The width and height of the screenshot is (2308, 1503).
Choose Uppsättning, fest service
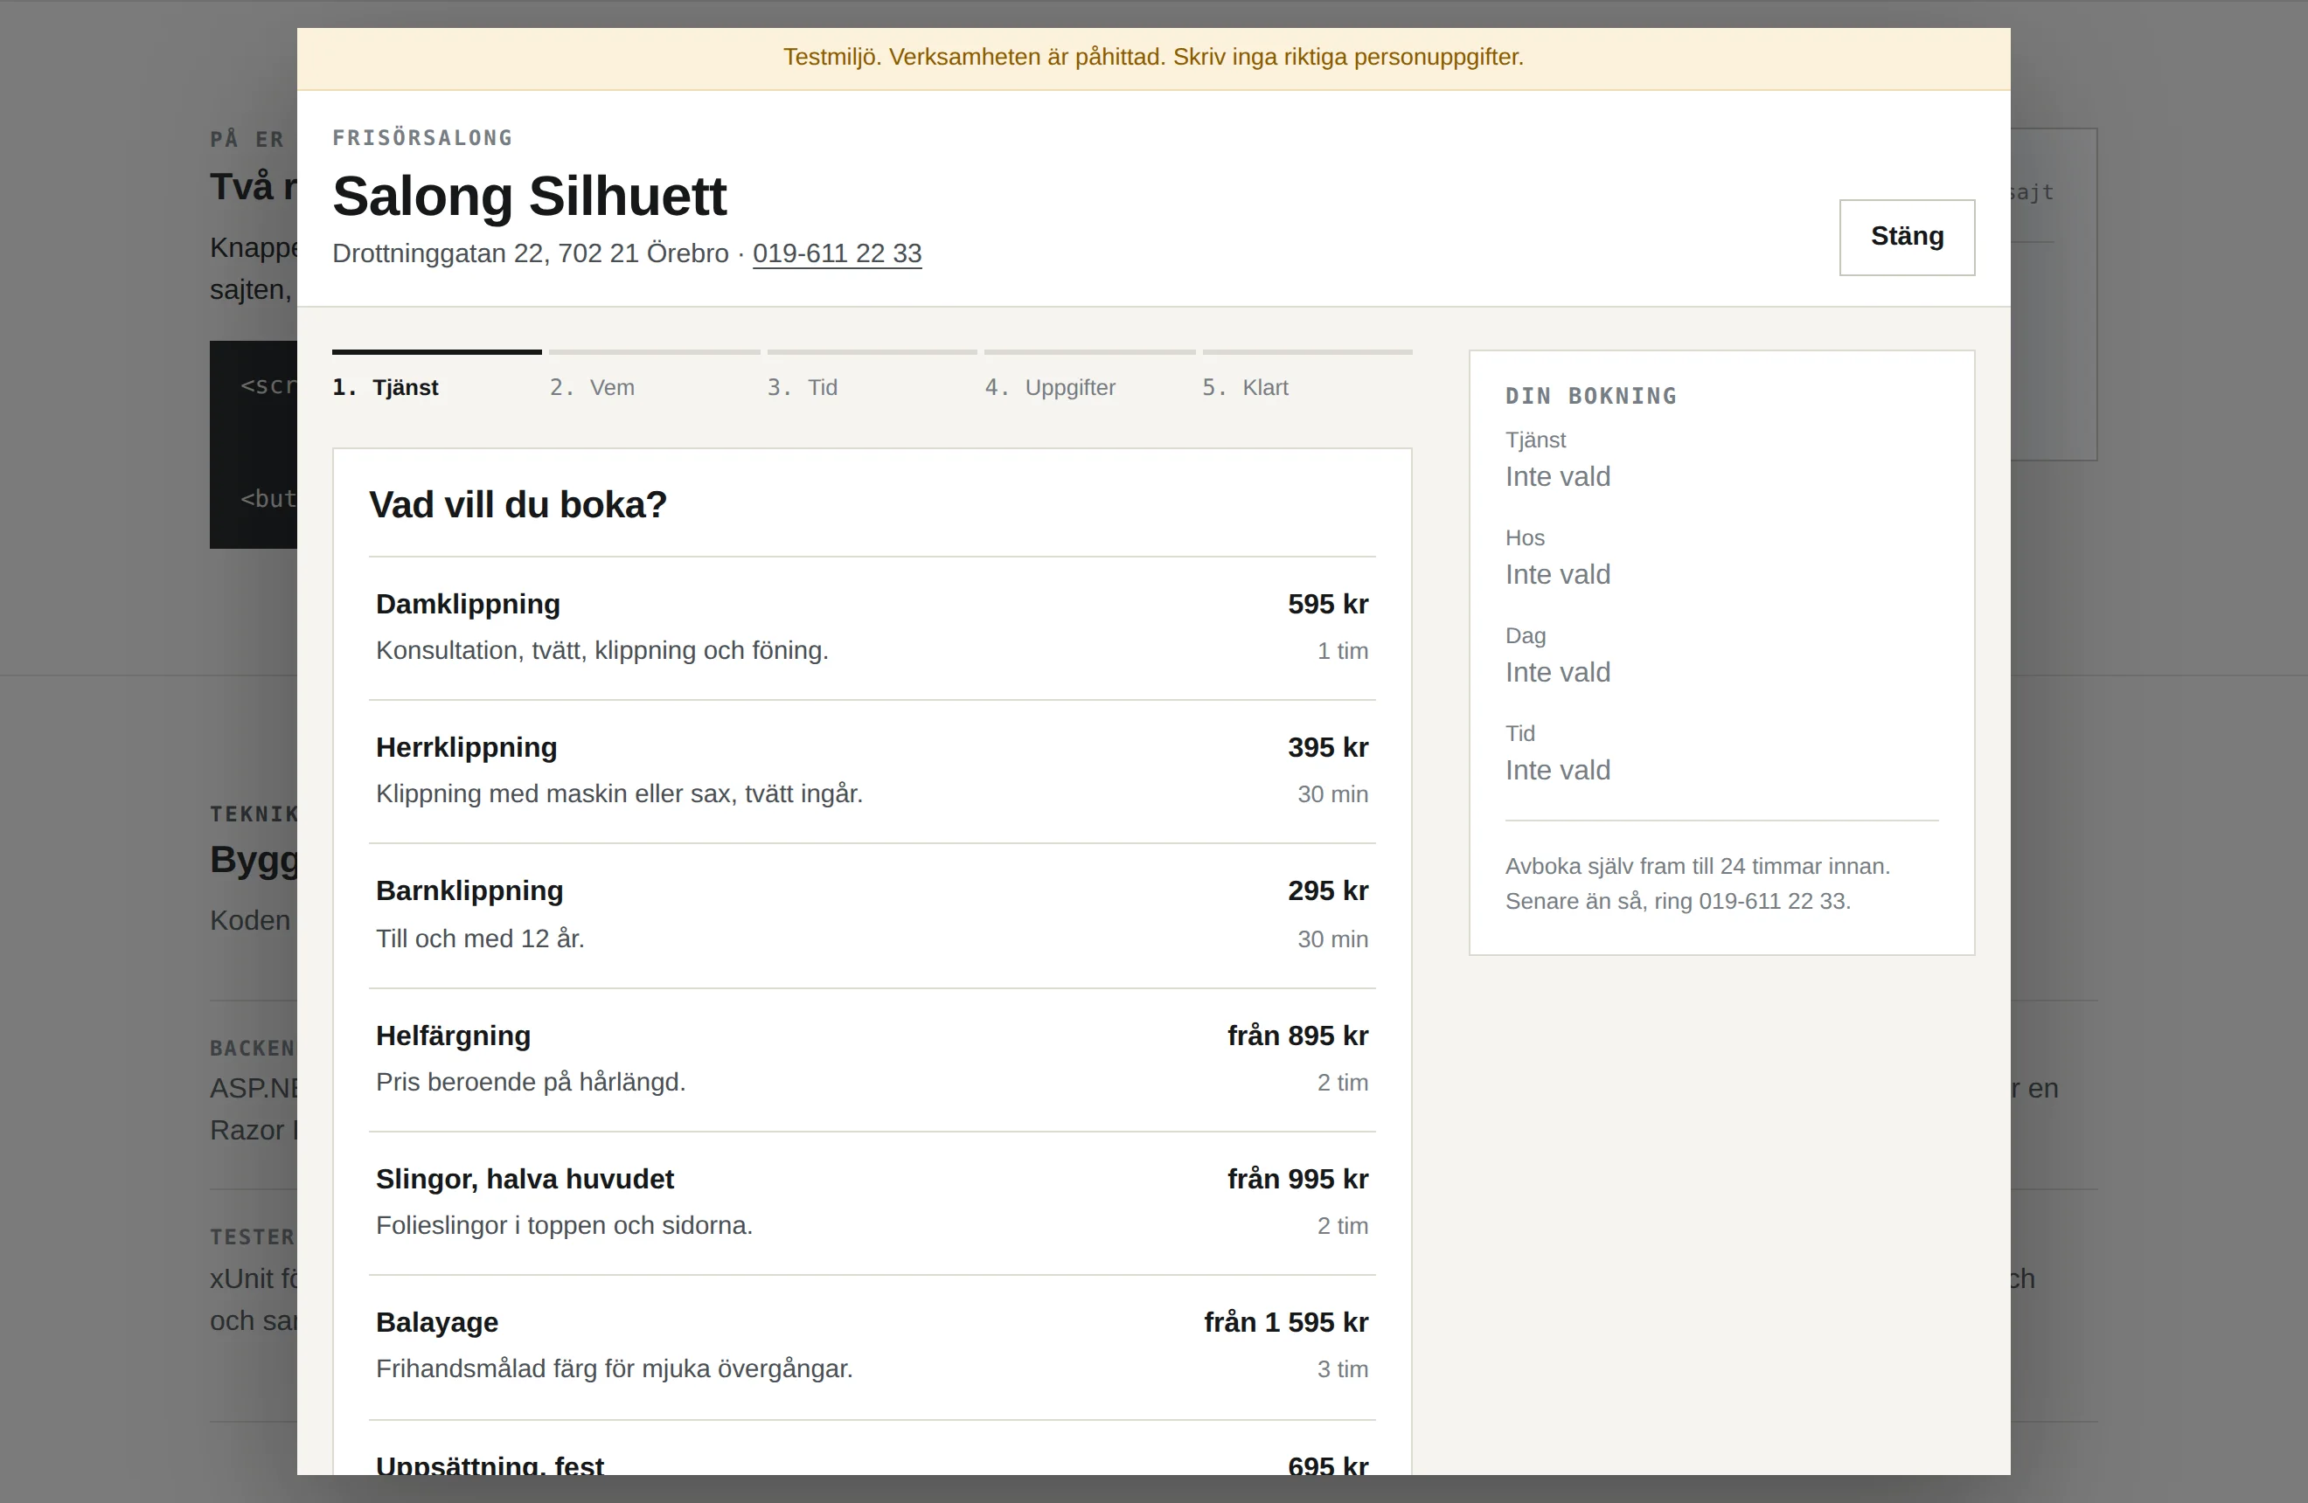(872, 1449)
